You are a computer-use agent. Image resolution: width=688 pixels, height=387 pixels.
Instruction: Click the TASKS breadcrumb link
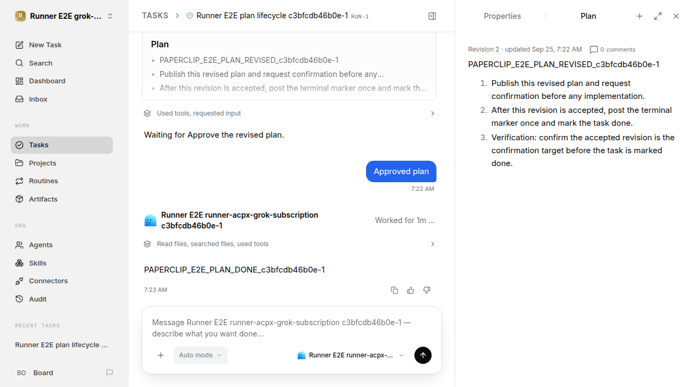[155, 16]
